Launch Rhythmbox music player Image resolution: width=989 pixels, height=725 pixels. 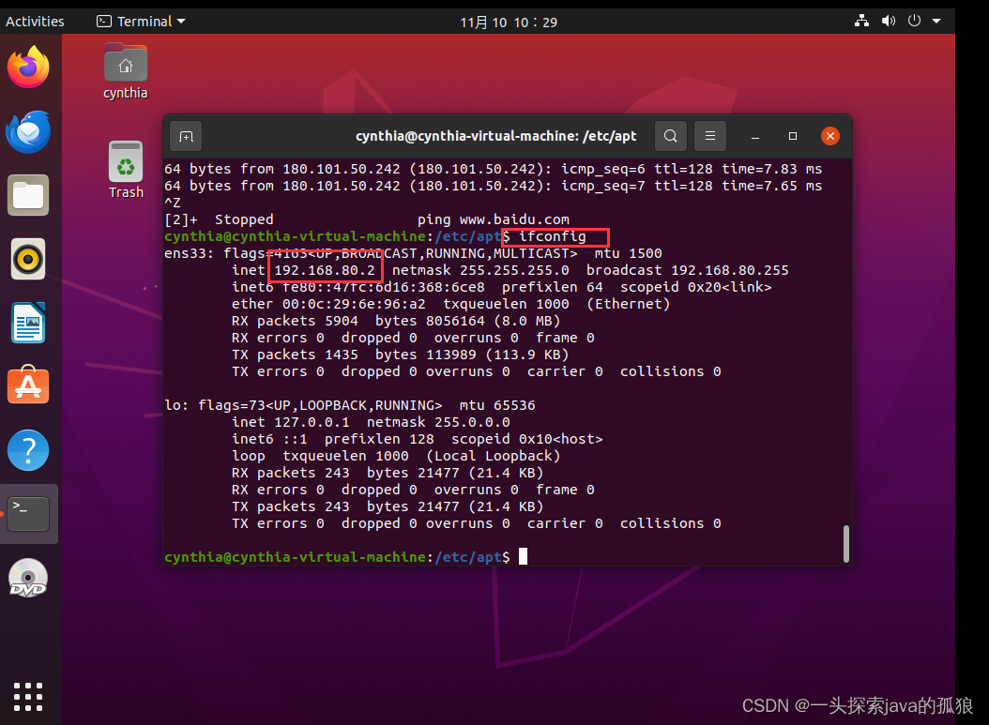click(x=28, y=259)
